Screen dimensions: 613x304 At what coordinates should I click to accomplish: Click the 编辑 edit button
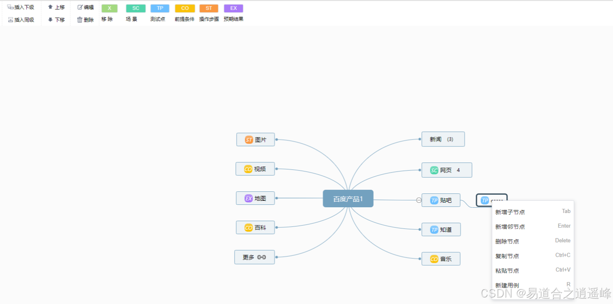(x=85, y=7)
